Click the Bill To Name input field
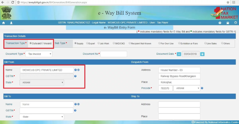 tap(47, 104)
